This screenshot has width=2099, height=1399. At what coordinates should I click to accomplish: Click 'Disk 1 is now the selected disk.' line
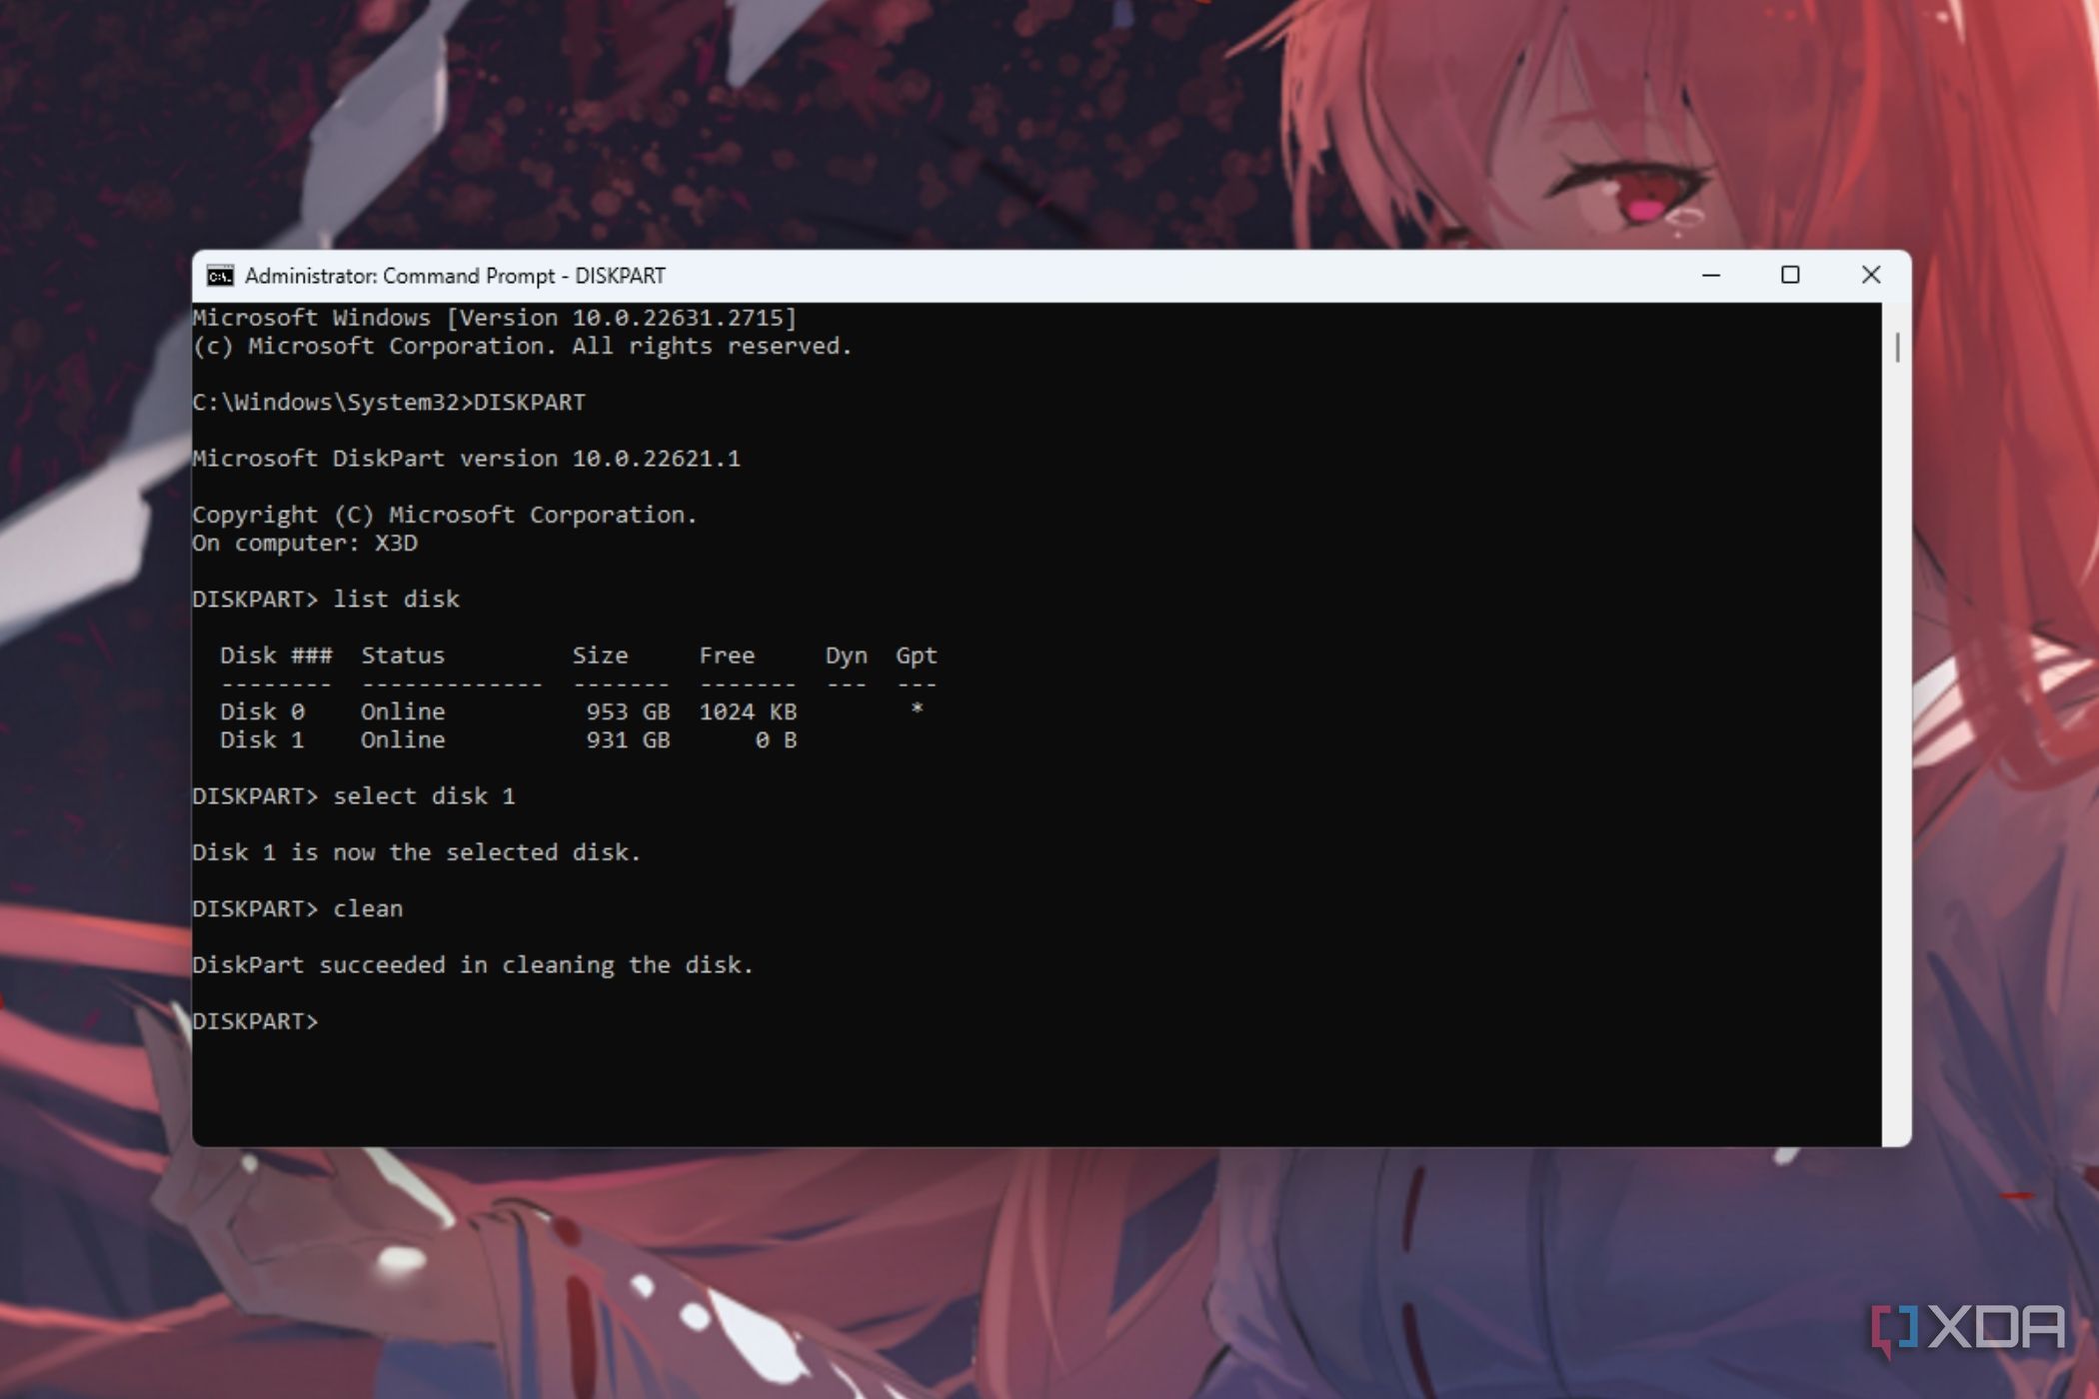point(417,852)
